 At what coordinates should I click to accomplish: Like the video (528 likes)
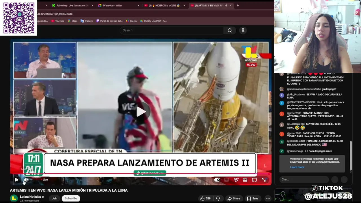[x=206, y=198]
